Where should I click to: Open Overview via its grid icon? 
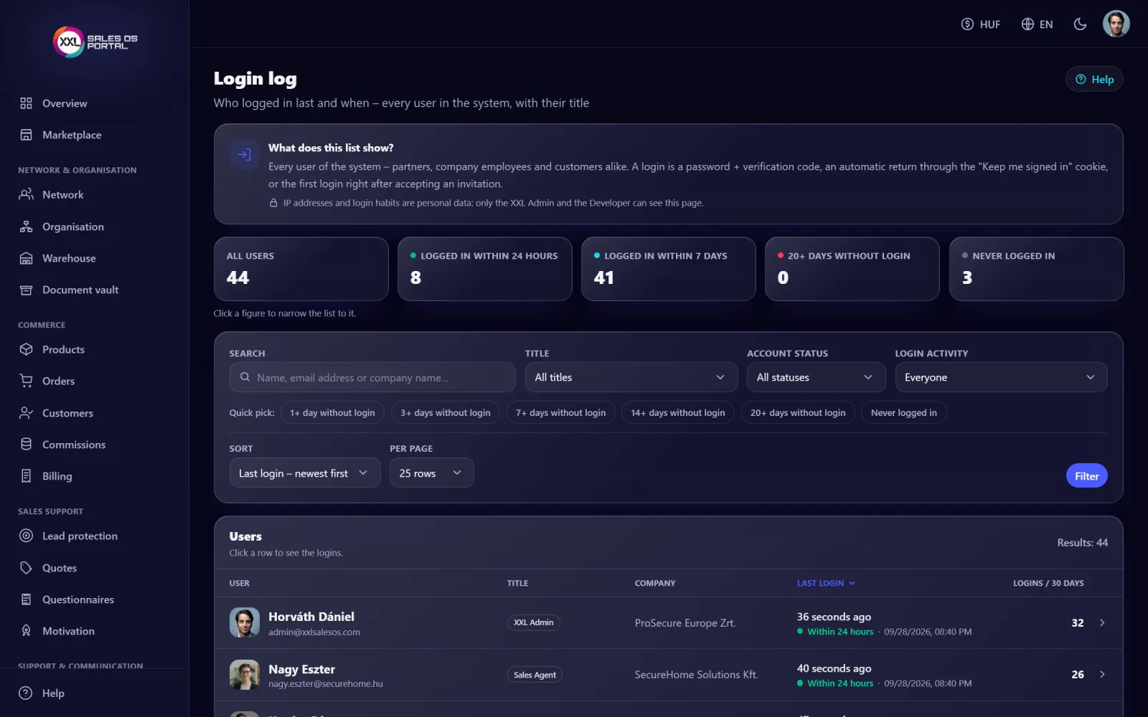click(x=26, y=103)
